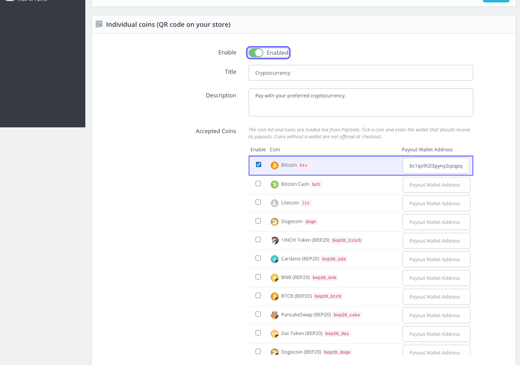Viewport: 520px width, 365px height.
Task: Click the PancakeSwap payout wallet address field
Action: pyautogui.click(x=436, y=315)
